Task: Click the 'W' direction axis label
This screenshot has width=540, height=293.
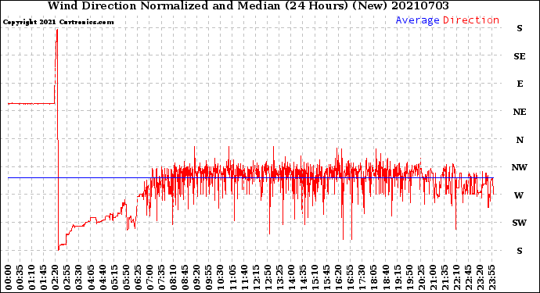Action: tap(519, 195)
